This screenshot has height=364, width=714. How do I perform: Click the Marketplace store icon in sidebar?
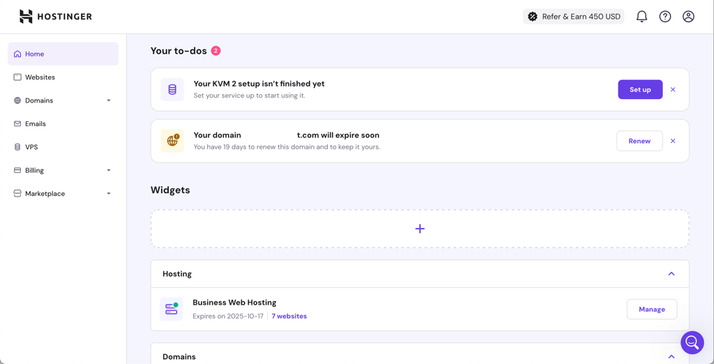pos(17,193)
